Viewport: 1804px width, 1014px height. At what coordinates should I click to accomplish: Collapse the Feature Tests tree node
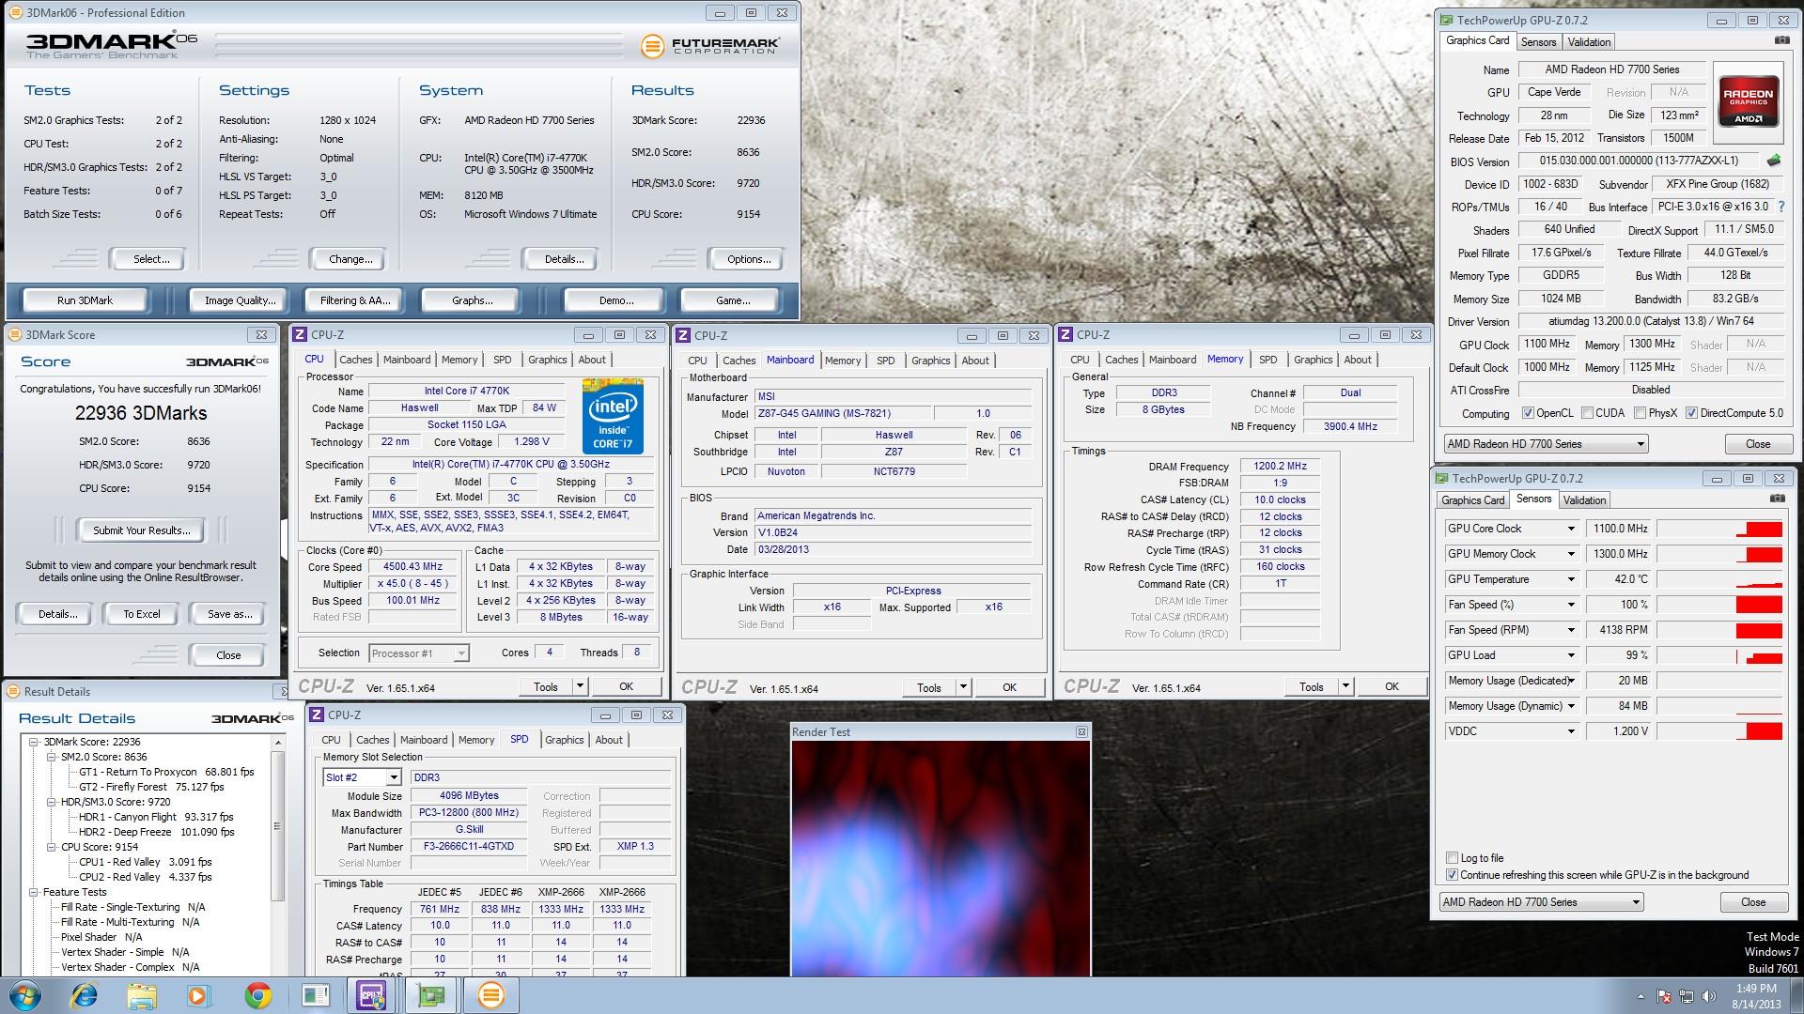point(34,892)
